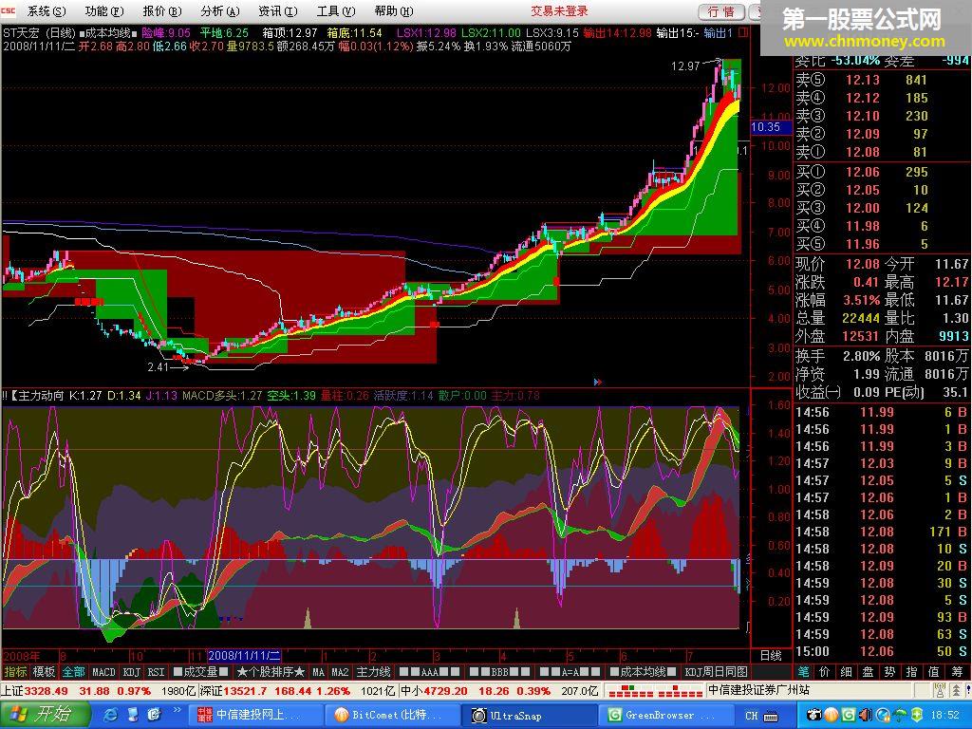The width and height of the screenshot is (972, 729).
Task: Switch to the GreenBrowser taskbar window
Action: 665,715
